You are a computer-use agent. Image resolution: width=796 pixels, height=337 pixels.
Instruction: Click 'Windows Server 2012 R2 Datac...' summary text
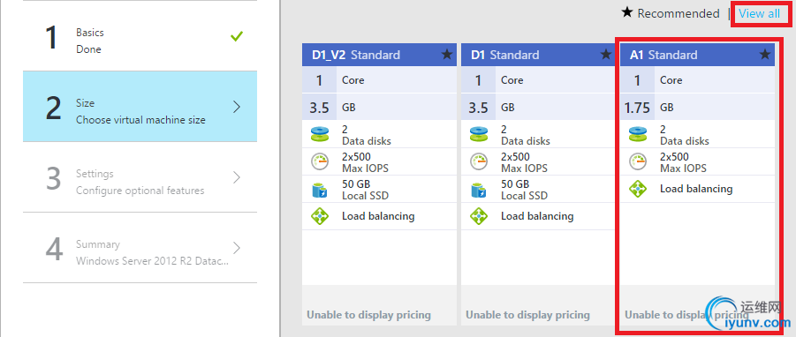[152, 261]
